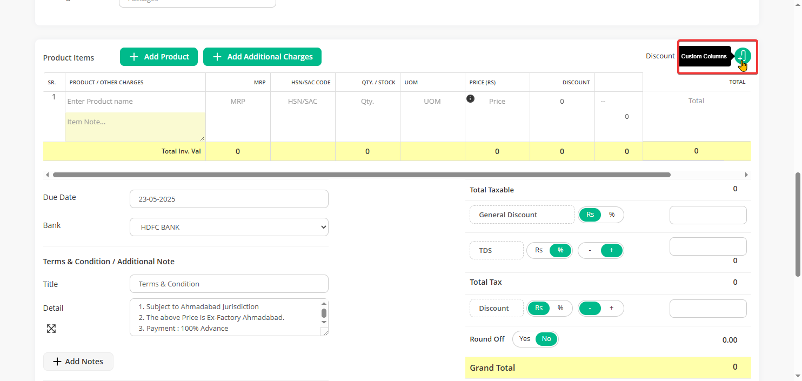Click the Add Notes button
The width and height of the screenshot is (802, 381).
[78, 362]
